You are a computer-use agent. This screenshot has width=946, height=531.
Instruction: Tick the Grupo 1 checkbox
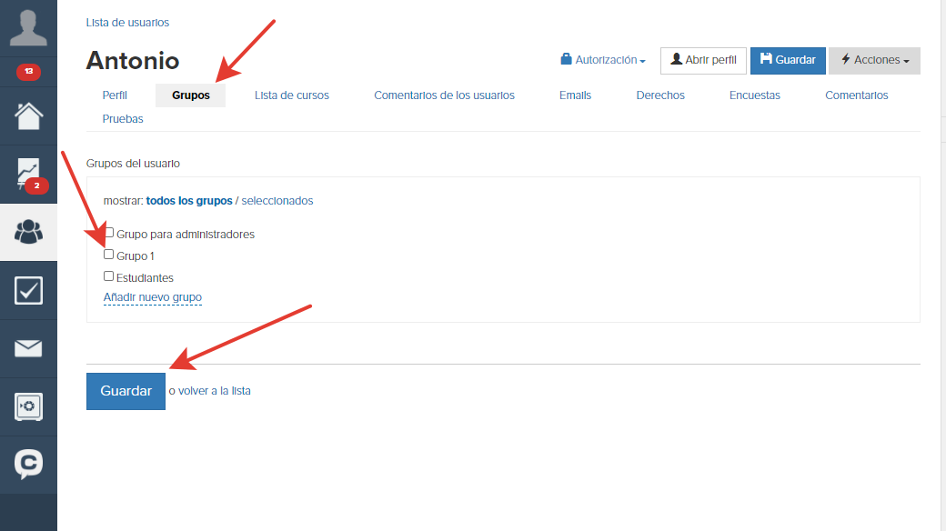pos(108,255)
